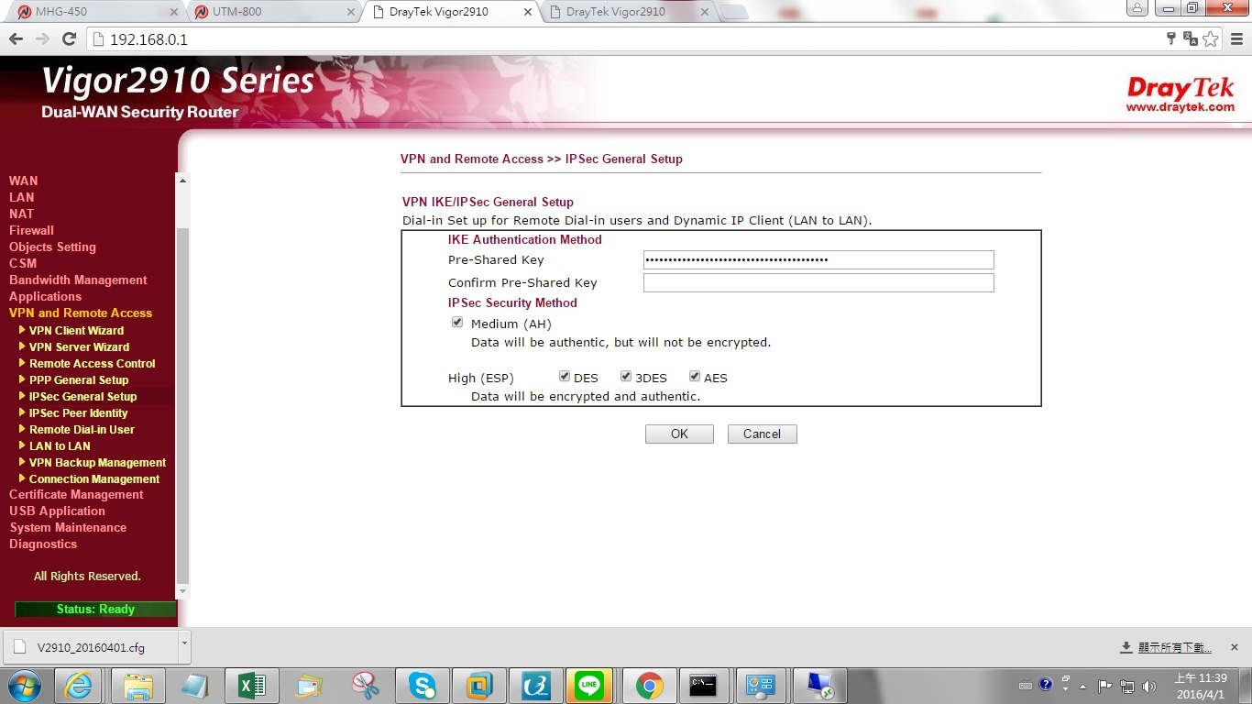
Task: Open the WAN menu in the sidebar
Action: coord(23,181)
